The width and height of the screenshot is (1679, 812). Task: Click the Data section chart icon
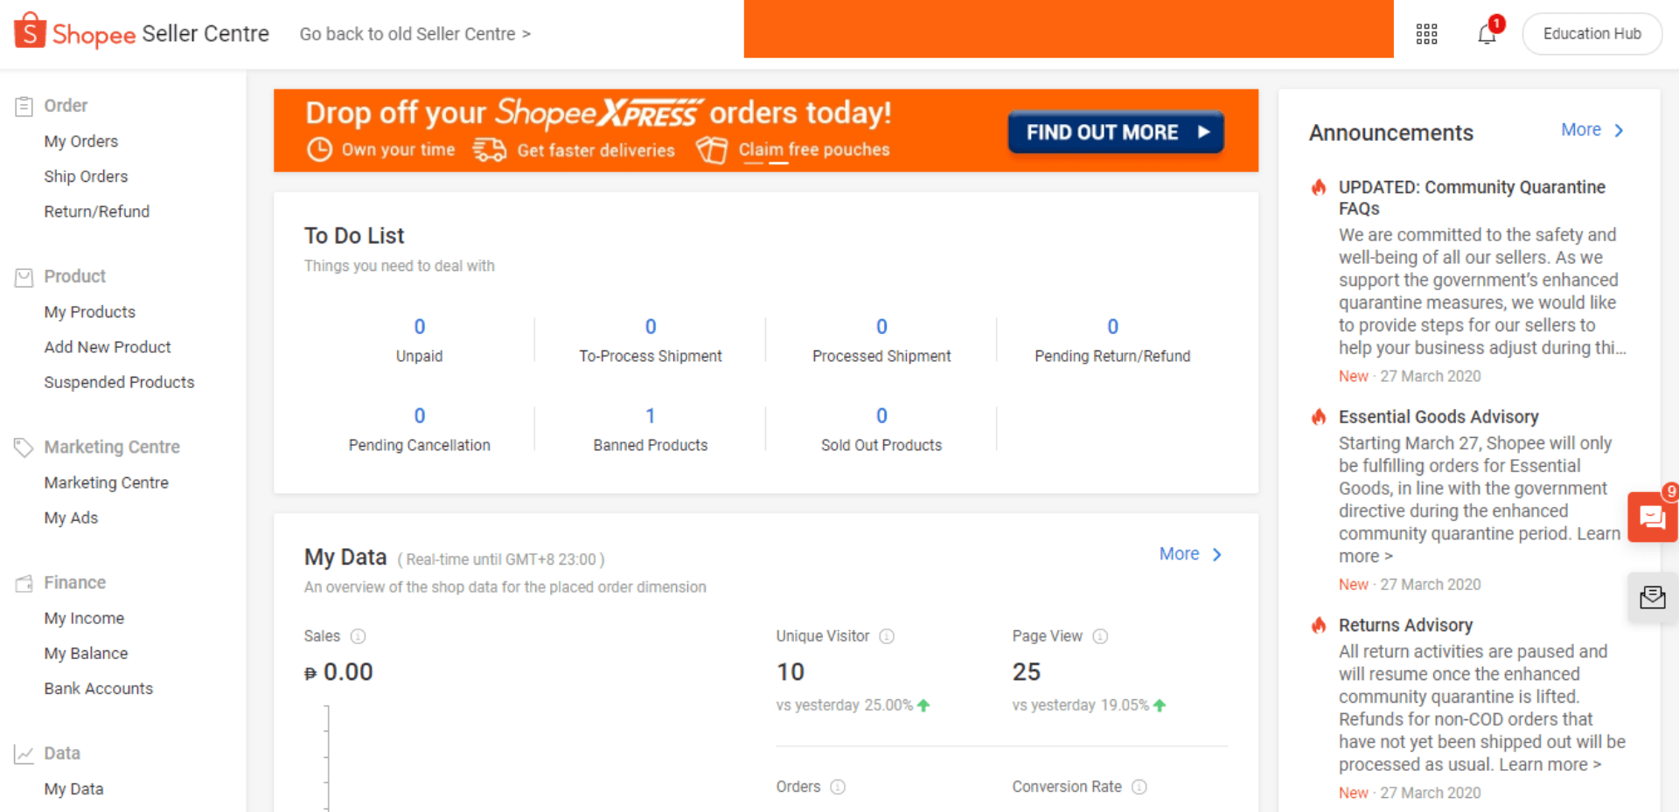click(x=24, y=753)
